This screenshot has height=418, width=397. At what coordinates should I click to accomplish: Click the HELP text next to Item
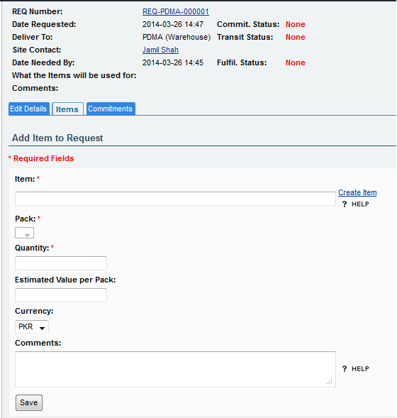click(360, 204)
